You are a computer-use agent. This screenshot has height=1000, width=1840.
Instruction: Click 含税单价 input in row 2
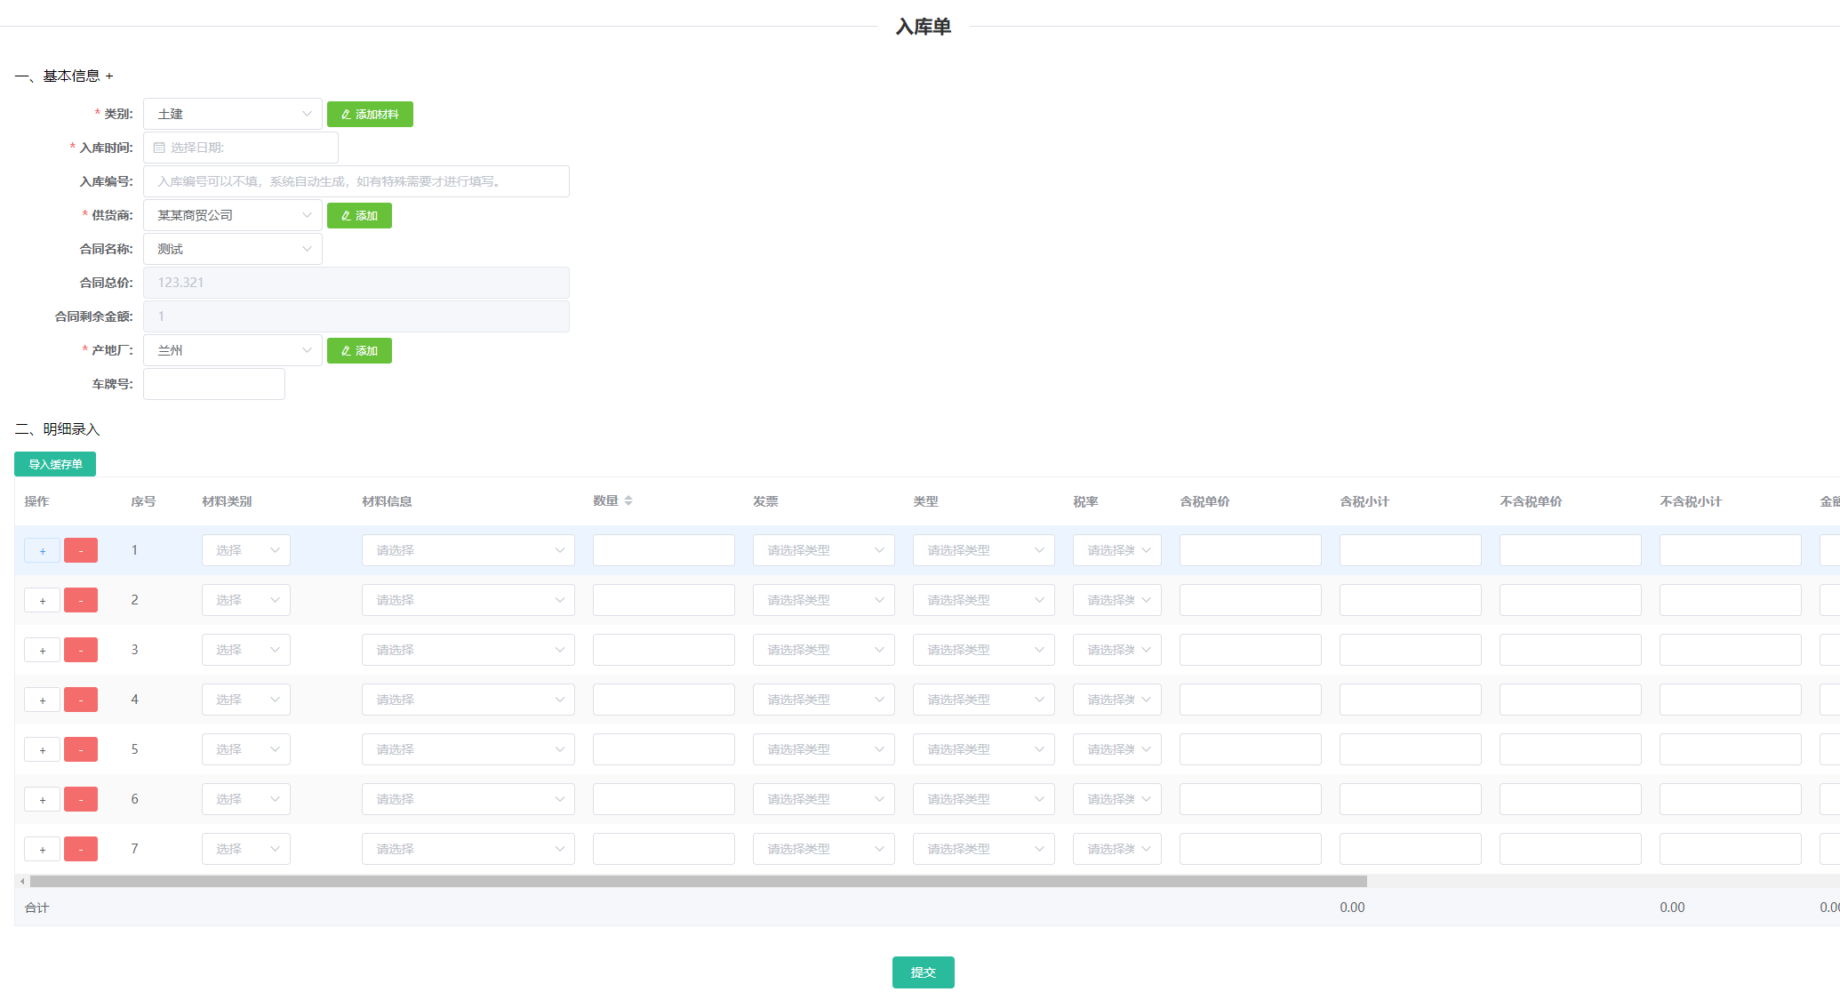[1251, 600]
